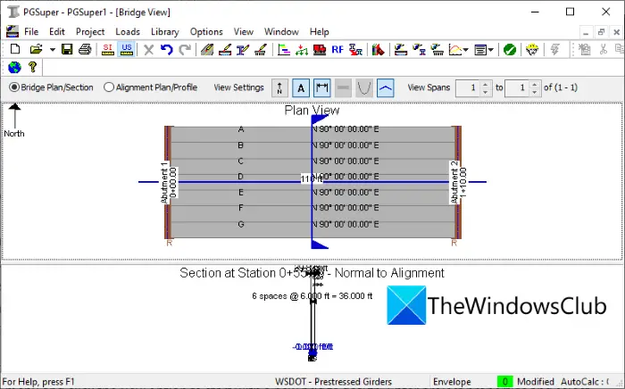625x389 pixels.
Task: Expand the dropdown arrow beside the reports icon
Action: pos(491,50)
